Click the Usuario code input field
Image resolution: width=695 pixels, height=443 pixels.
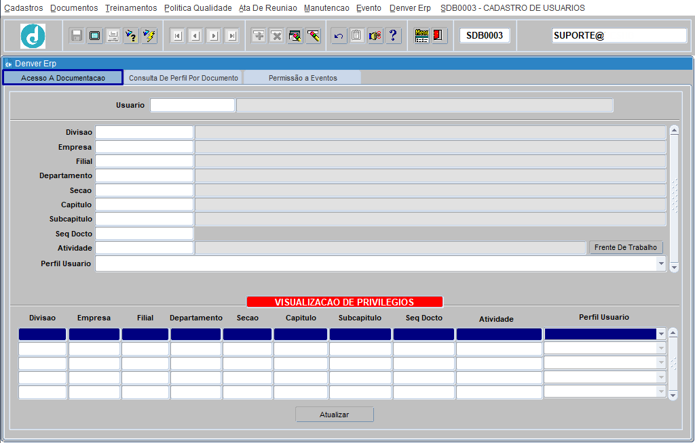pyautogui.click(x=192, y=105)
